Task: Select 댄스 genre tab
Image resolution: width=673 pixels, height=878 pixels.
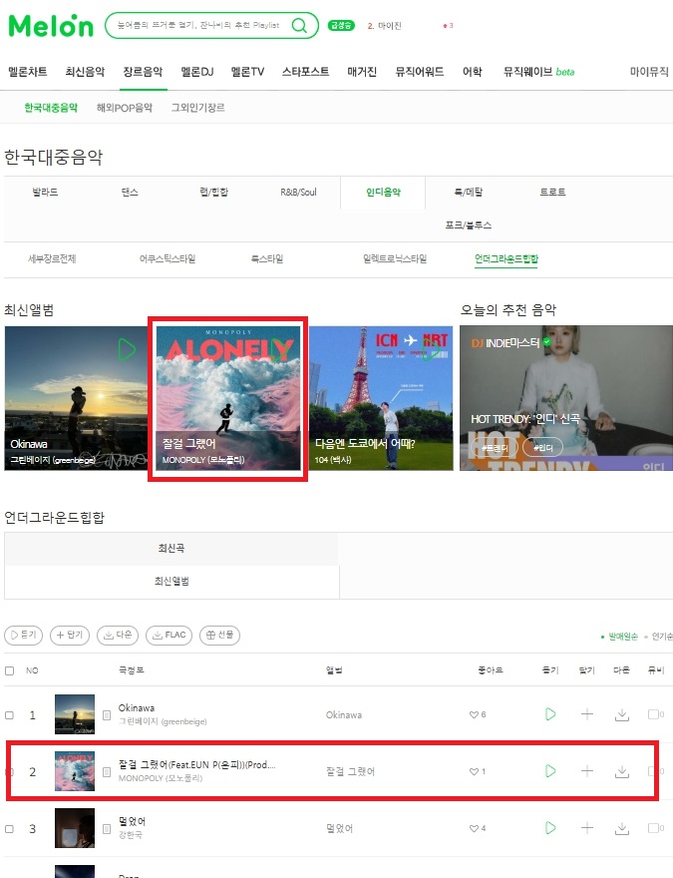Action: click(x=130, y=192)
